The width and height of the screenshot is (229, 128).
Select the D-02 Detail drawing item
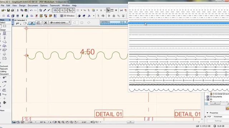click(x=219, y=94)
